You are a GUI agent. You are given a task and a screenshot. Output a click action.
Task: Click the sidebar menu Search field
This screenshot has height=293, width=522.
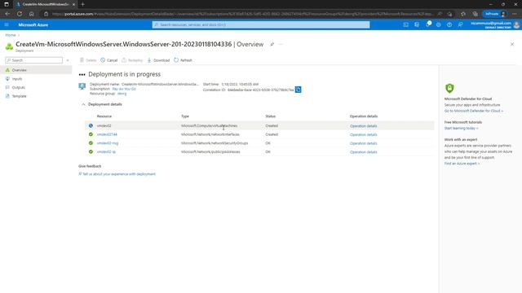(34, 60)
